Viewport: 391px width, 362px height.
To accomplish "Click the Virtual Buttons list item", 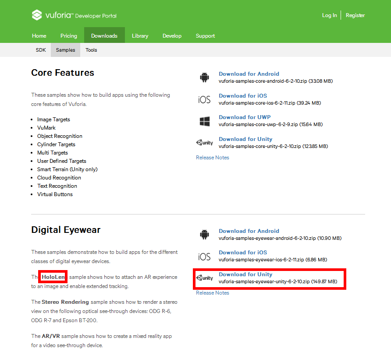I will [55, 194].
